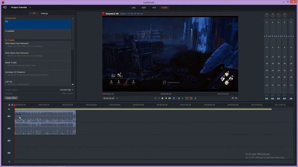This screenshot has height=167, width=298.
Task: Choose the LoFi EQ preset
Action: click(38, 83)
